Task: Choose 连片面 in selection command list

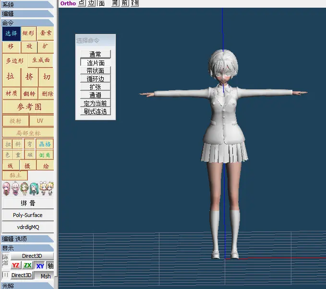Action: pos(96,62)
